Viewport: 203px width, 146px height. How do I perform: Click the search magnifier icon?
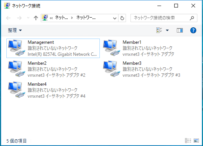click(x=192, y=18)
